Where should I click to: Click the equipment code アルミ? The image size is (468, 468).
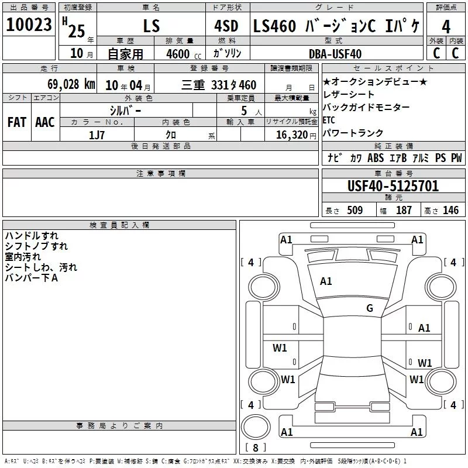click(x=421, y=158)
